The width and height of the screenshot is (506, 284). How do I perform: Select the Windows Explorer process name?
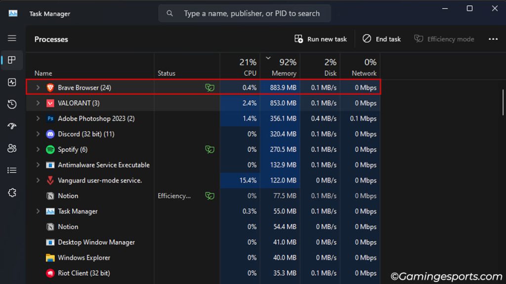click(x=84, y=257)
